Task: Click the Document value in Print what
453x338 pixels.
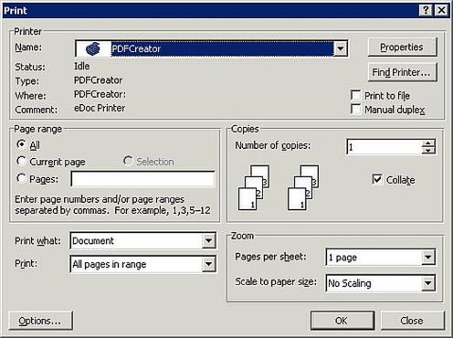Action: pyautogui.click(x=93, y=241)
